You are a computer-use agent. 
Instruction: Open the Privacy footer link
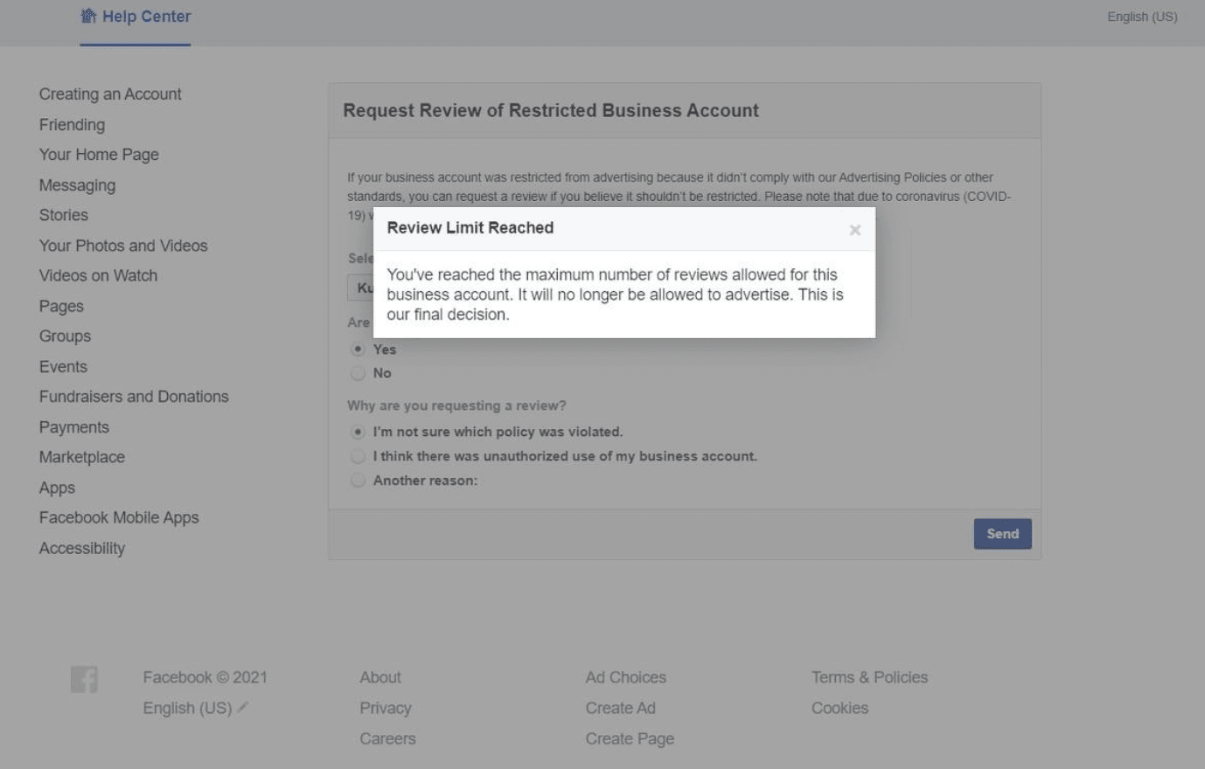coord(386,708)
